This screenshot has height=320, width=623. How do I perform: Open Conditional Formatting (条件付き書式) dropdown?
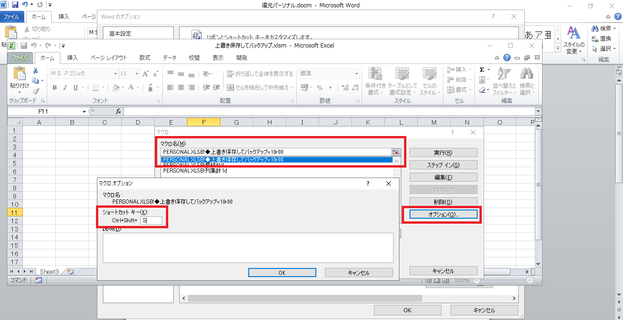[x=375, y=81]
